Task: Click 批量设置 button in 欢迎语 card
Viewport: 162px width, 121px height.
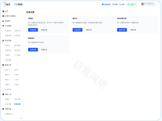Action: tap(33, 30)
